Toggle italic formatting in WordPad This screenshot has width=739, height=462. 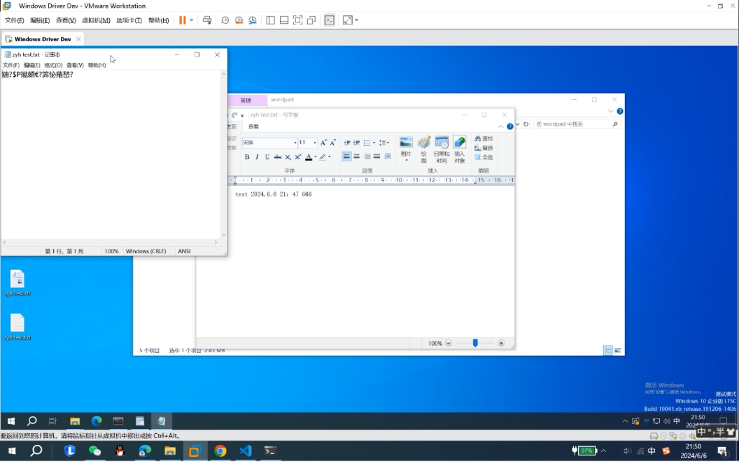point(257,157)
